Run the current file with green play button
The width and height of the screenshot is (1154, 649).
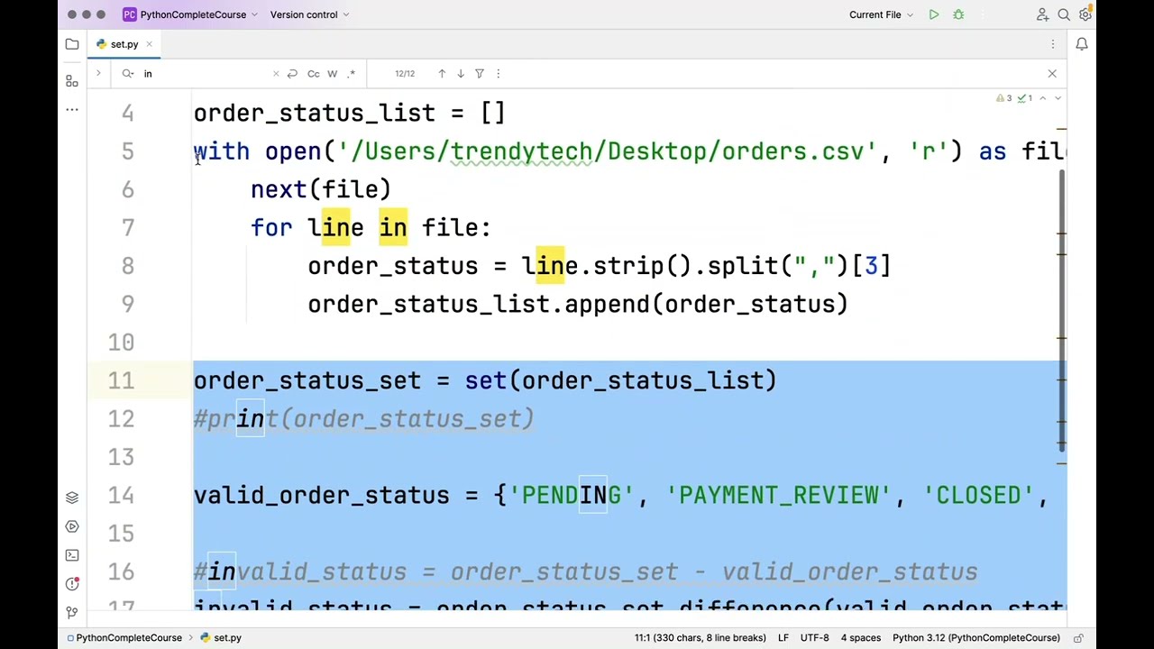tap(934, 14)
